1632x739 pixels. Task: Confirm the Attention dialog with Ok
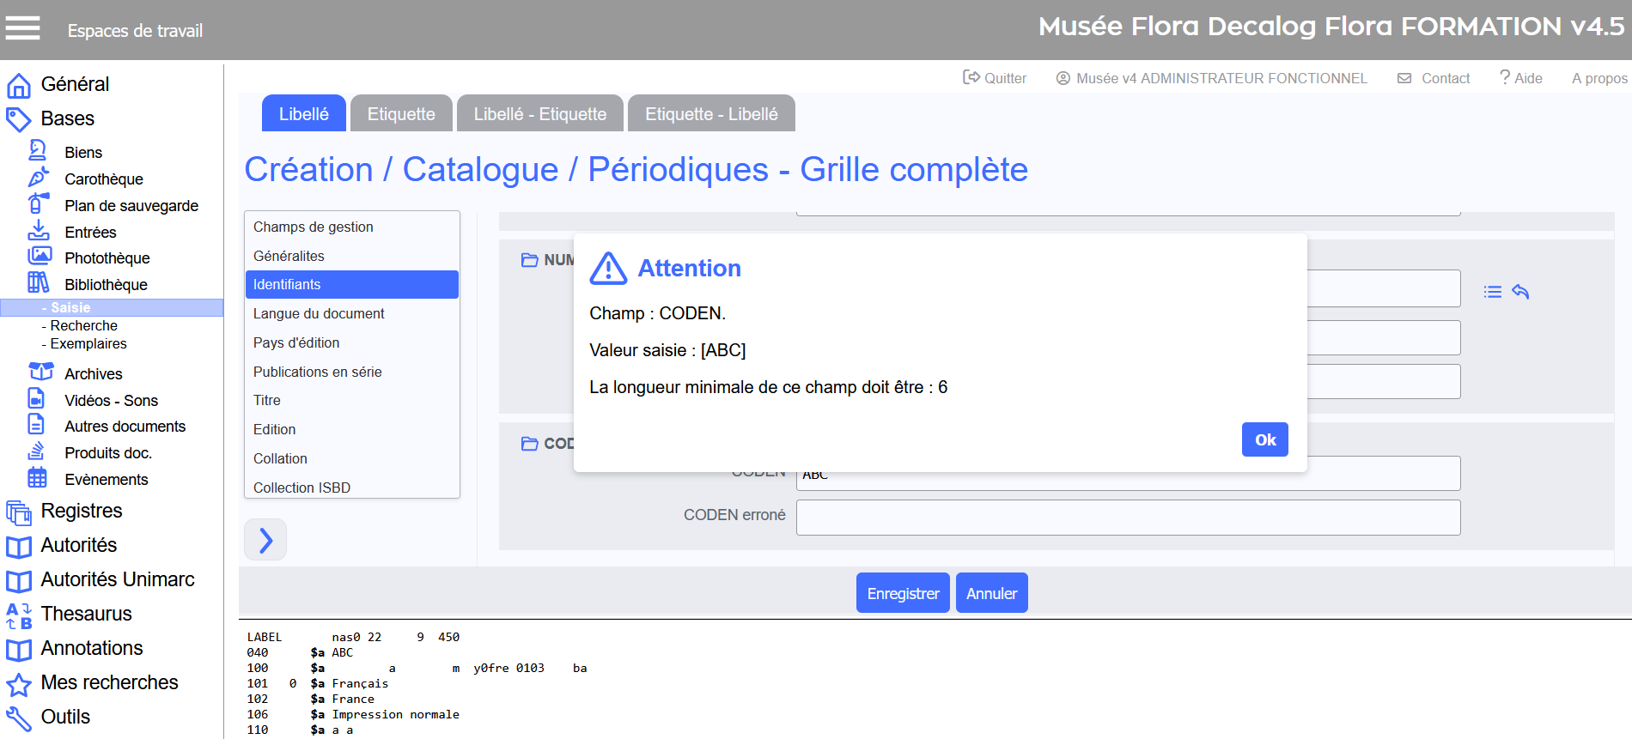click(x=1264, y=439)
